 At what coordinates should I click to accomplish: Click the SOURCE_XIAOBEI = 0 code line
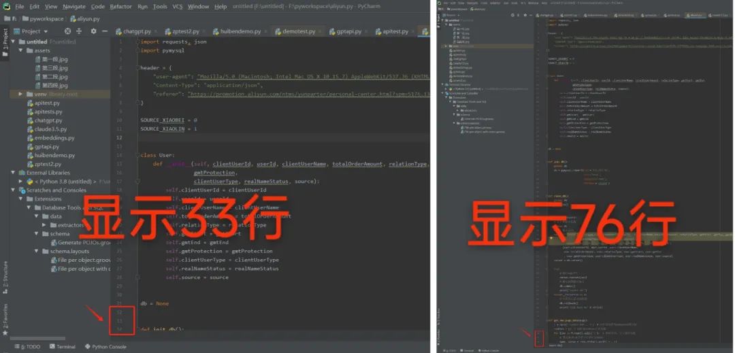click(x=169, y=120)
